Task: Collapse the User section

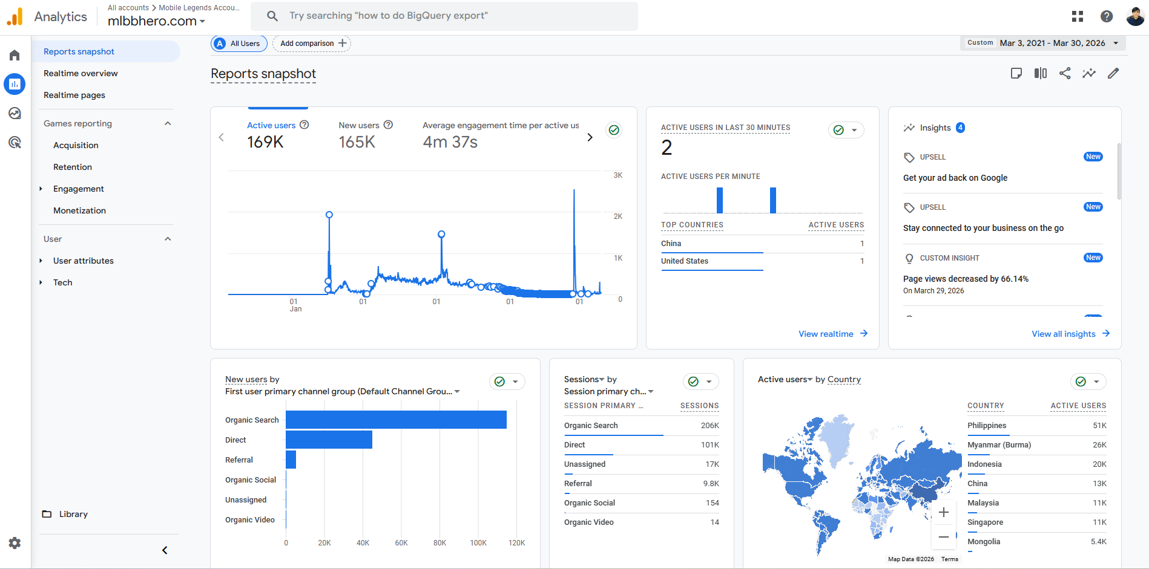Action: [x=168, y=239]
